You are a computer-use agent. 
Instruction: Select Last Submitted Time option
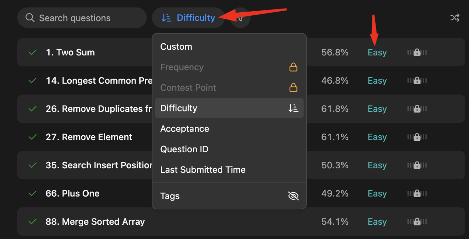pos(203,170)
